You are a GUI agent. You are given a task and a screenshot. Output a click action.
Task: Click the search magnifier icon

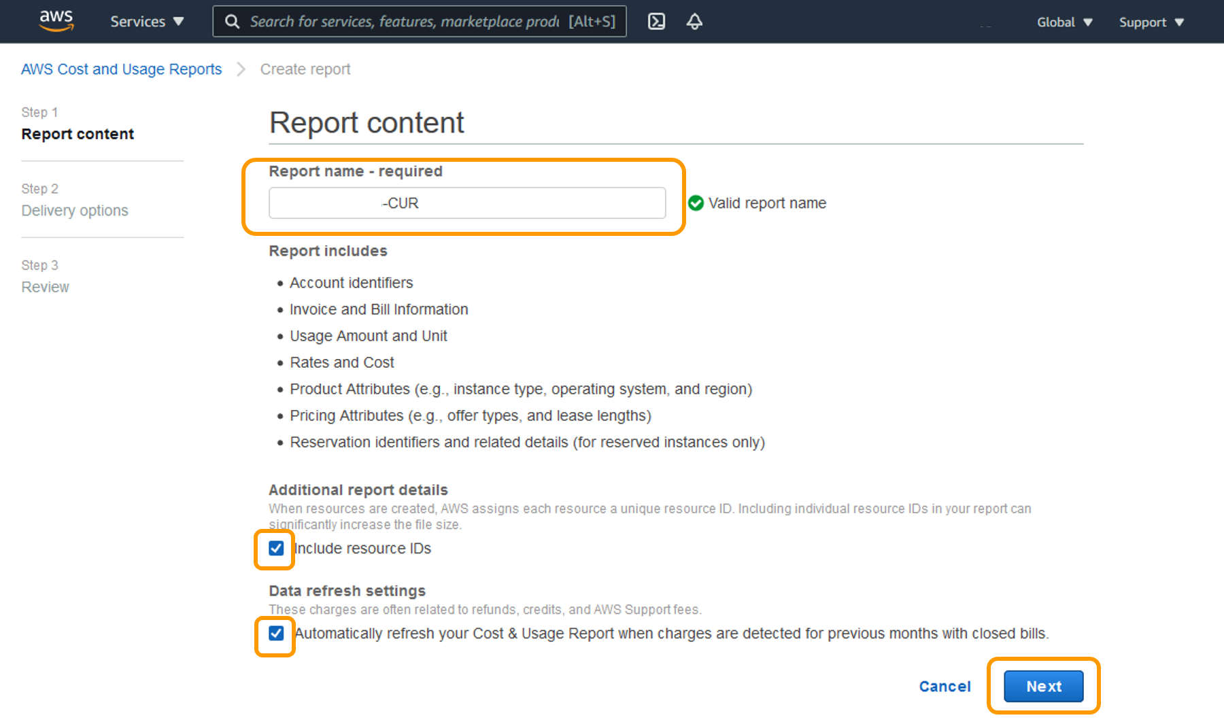tap(232, 22)
